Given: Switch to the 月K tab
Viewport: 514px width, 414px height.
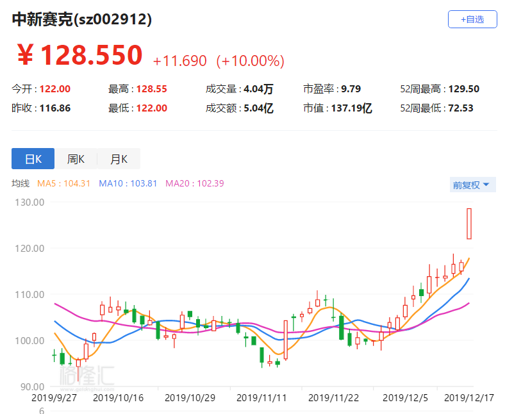Looking at the screenshot, I should (119, 159).
